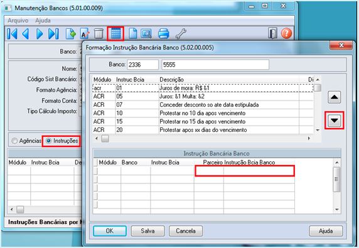Screen dimensions: 359x248
Task: Minimize the Manutenção Bancos window
Action: point(252,6)
